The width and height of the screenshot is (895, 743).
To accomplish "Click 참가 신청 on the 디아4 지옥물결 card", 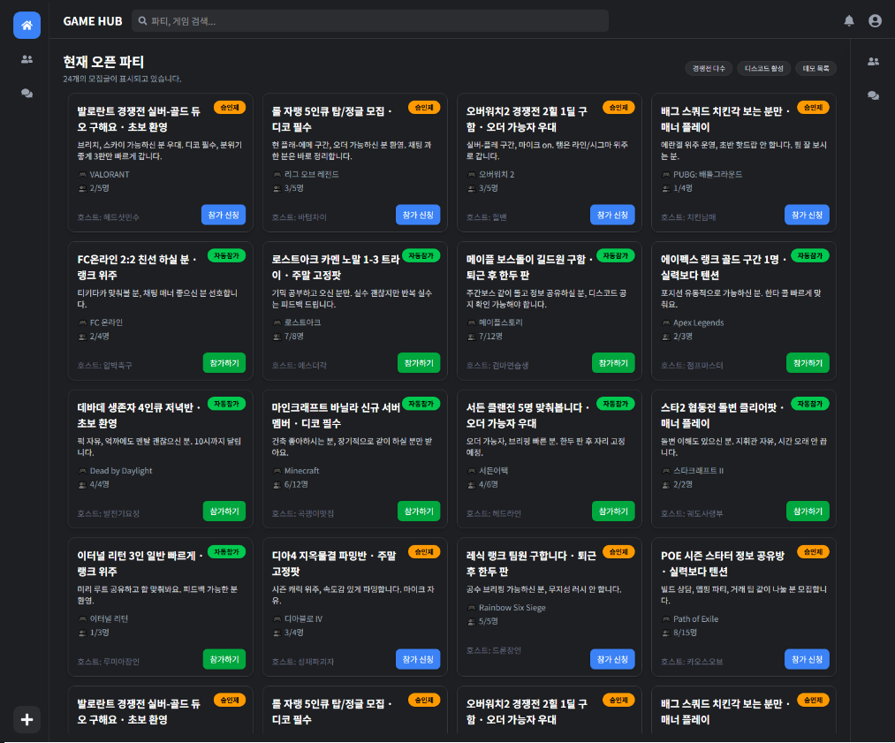I will coord(418,659).
